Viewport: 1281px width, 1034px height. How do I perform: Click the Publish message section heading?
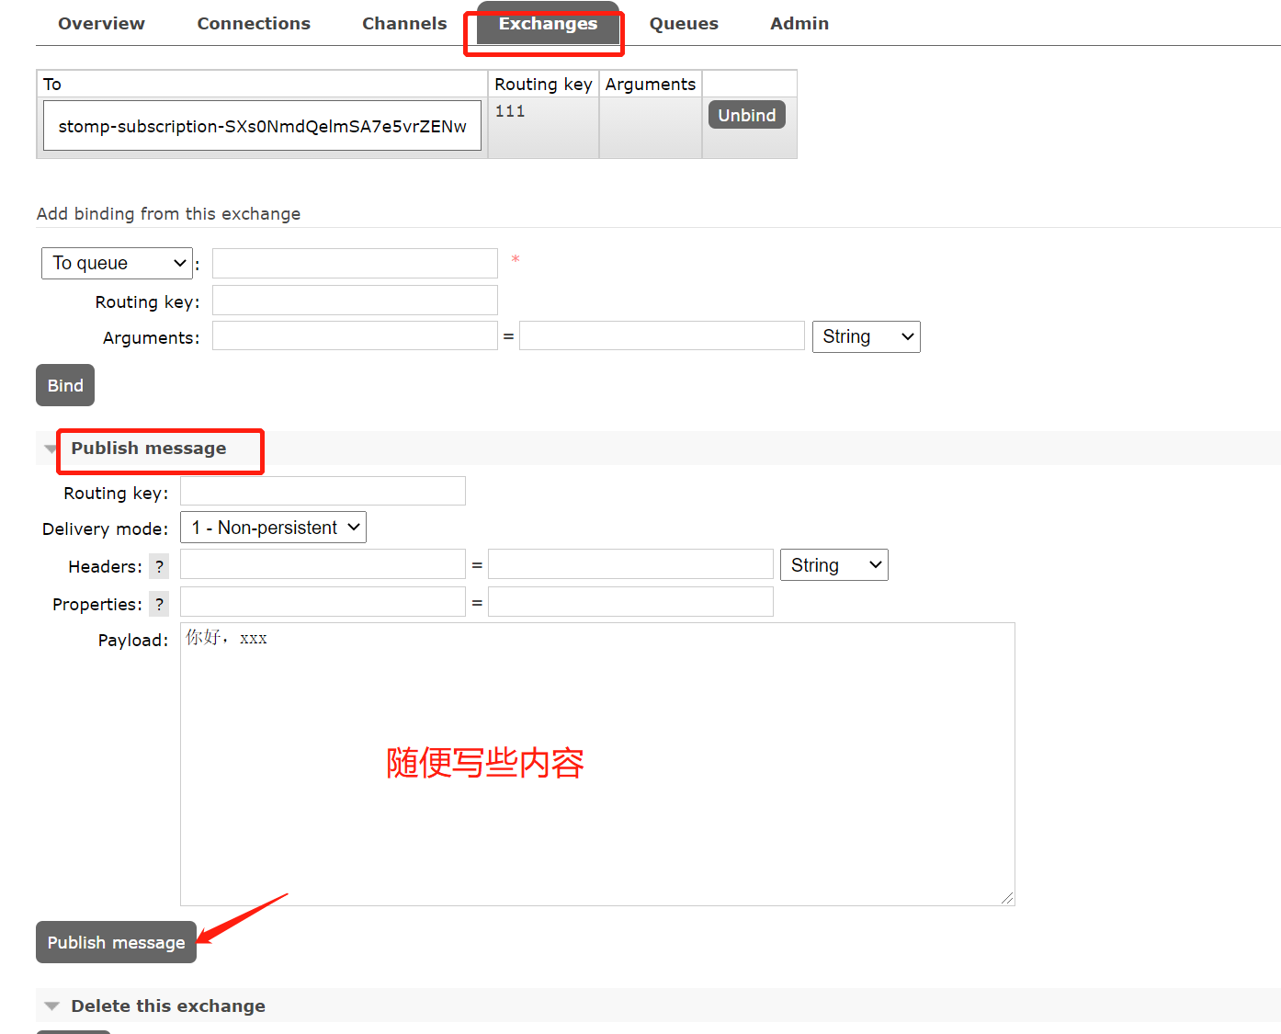[x=149, y=449]
